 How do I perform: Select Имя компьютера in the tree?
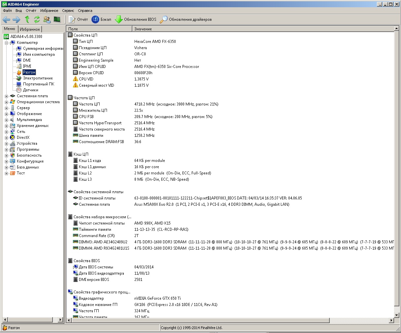tap(39, 54)
